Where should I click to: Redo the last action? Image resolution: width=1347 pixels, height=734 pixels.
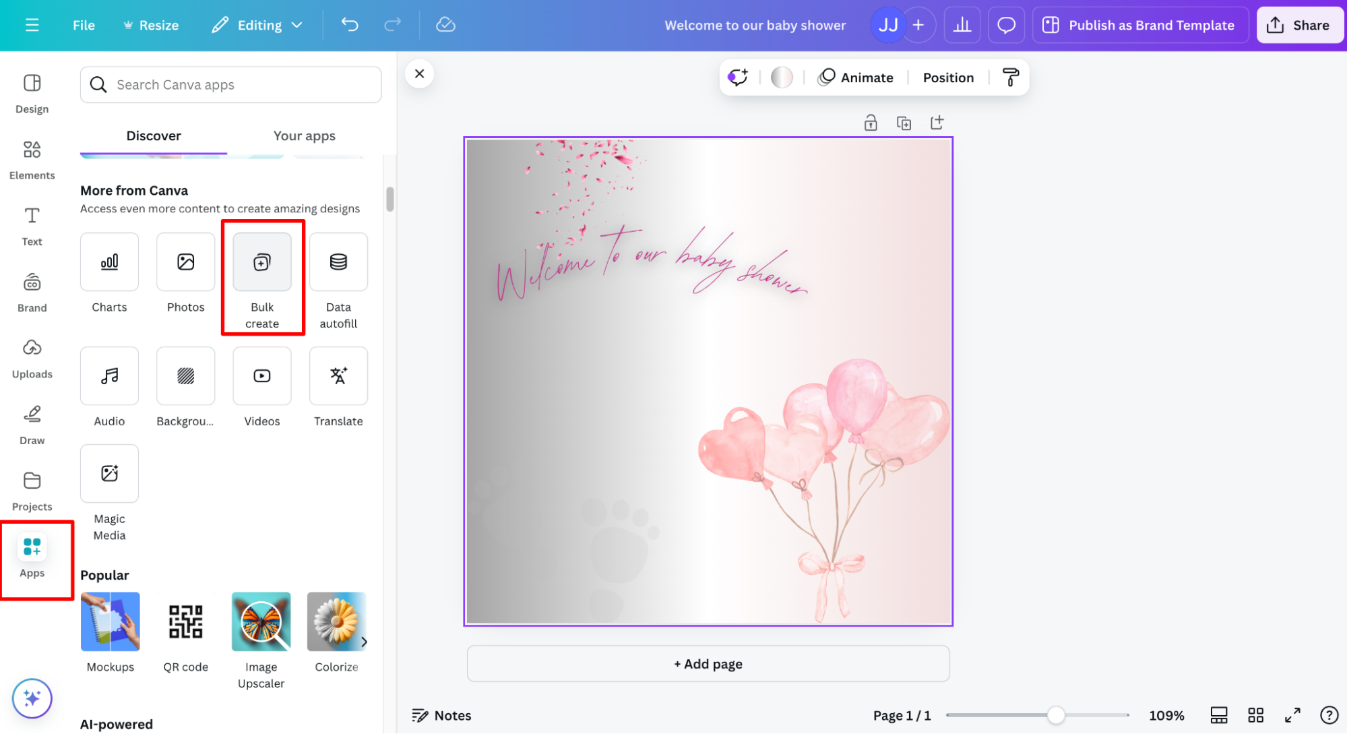point(392,25)
